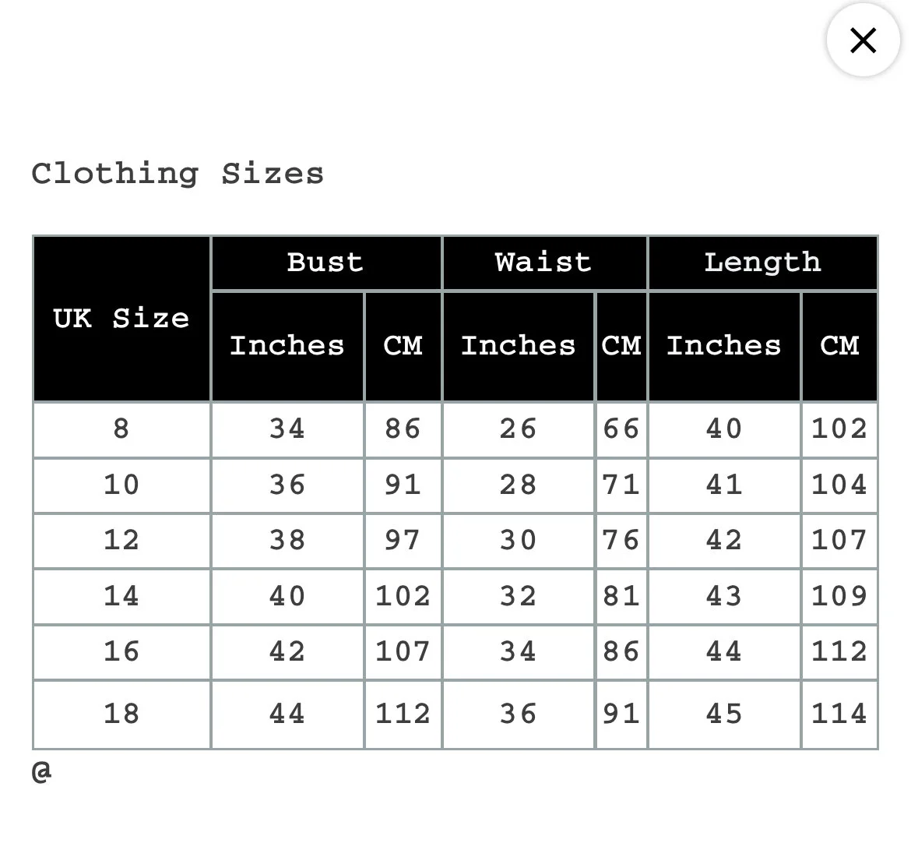
Task: Select the Length column header
Action: click(x=762, y=263)
